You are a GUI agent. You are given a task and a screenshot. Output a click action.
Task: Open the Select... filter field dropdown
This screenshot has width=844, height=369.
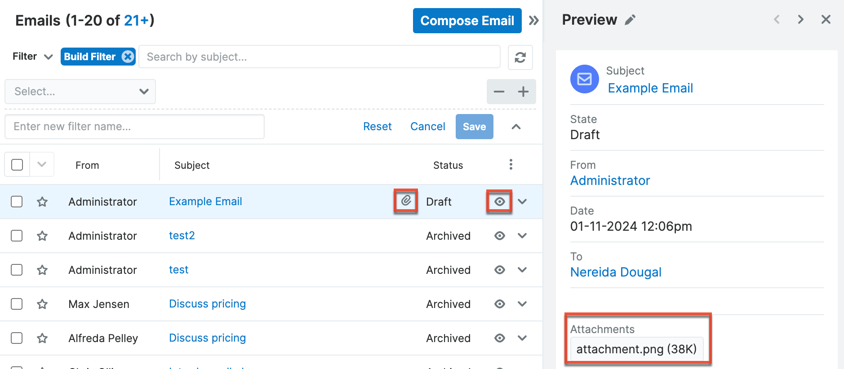click(x=80, y=92)
